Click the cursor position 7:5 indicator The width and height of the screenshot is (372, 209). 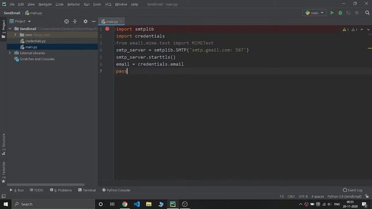tap(281, 196)
